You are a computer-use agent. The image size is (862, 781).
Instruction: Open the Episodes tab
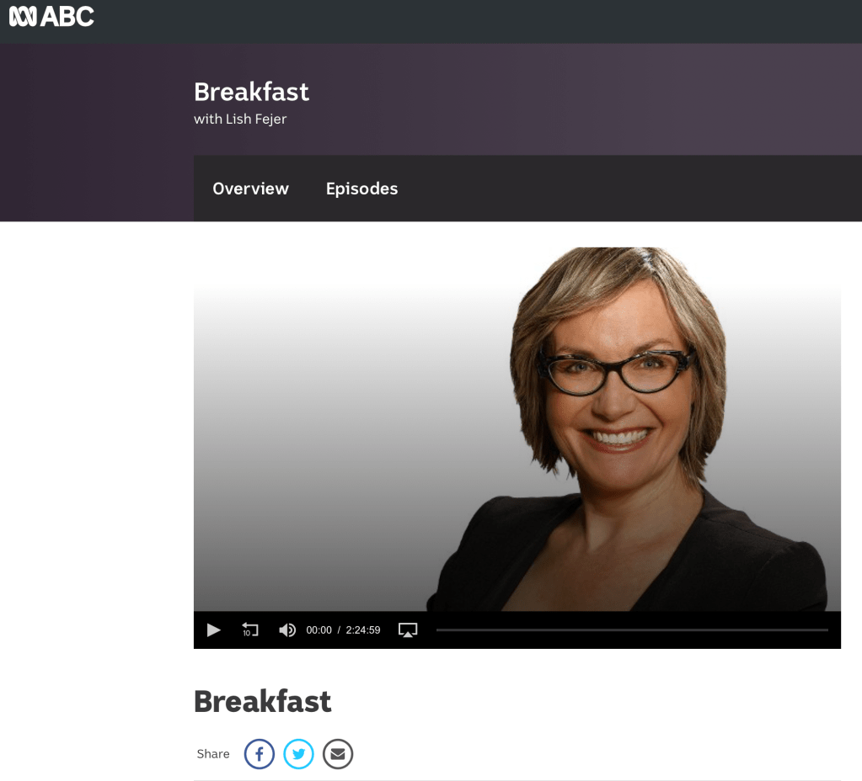(x=361, y=189)
